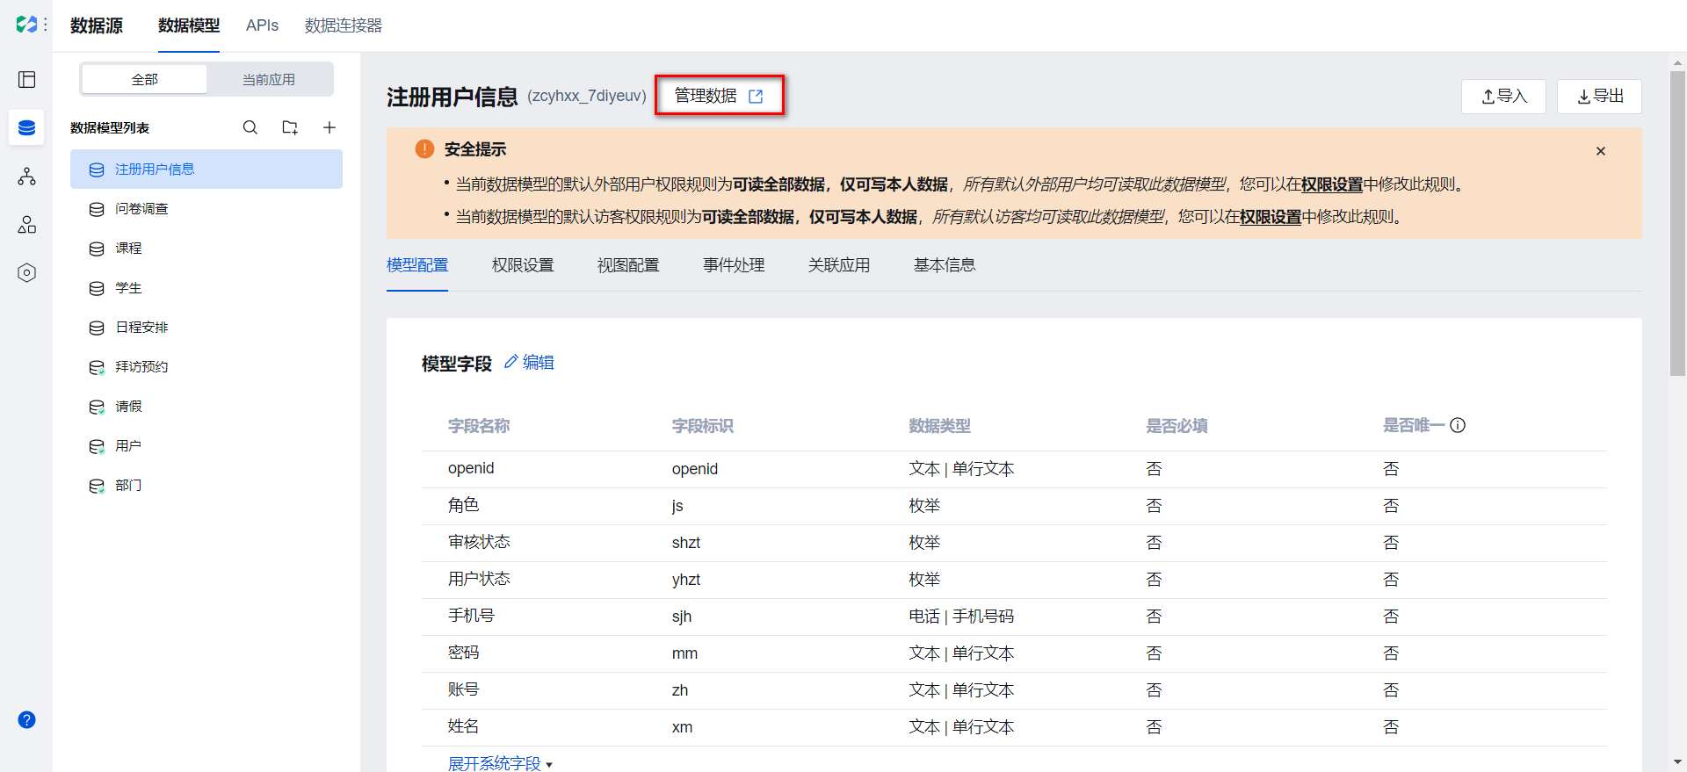Click pencil icon to edit model fields
Viewport: 1687px width, 772px height.
510,362
